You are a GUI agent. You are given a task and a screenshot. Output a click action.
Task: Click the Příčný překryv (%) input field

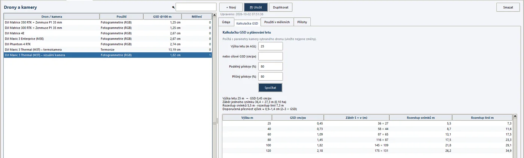pos(271,76)
